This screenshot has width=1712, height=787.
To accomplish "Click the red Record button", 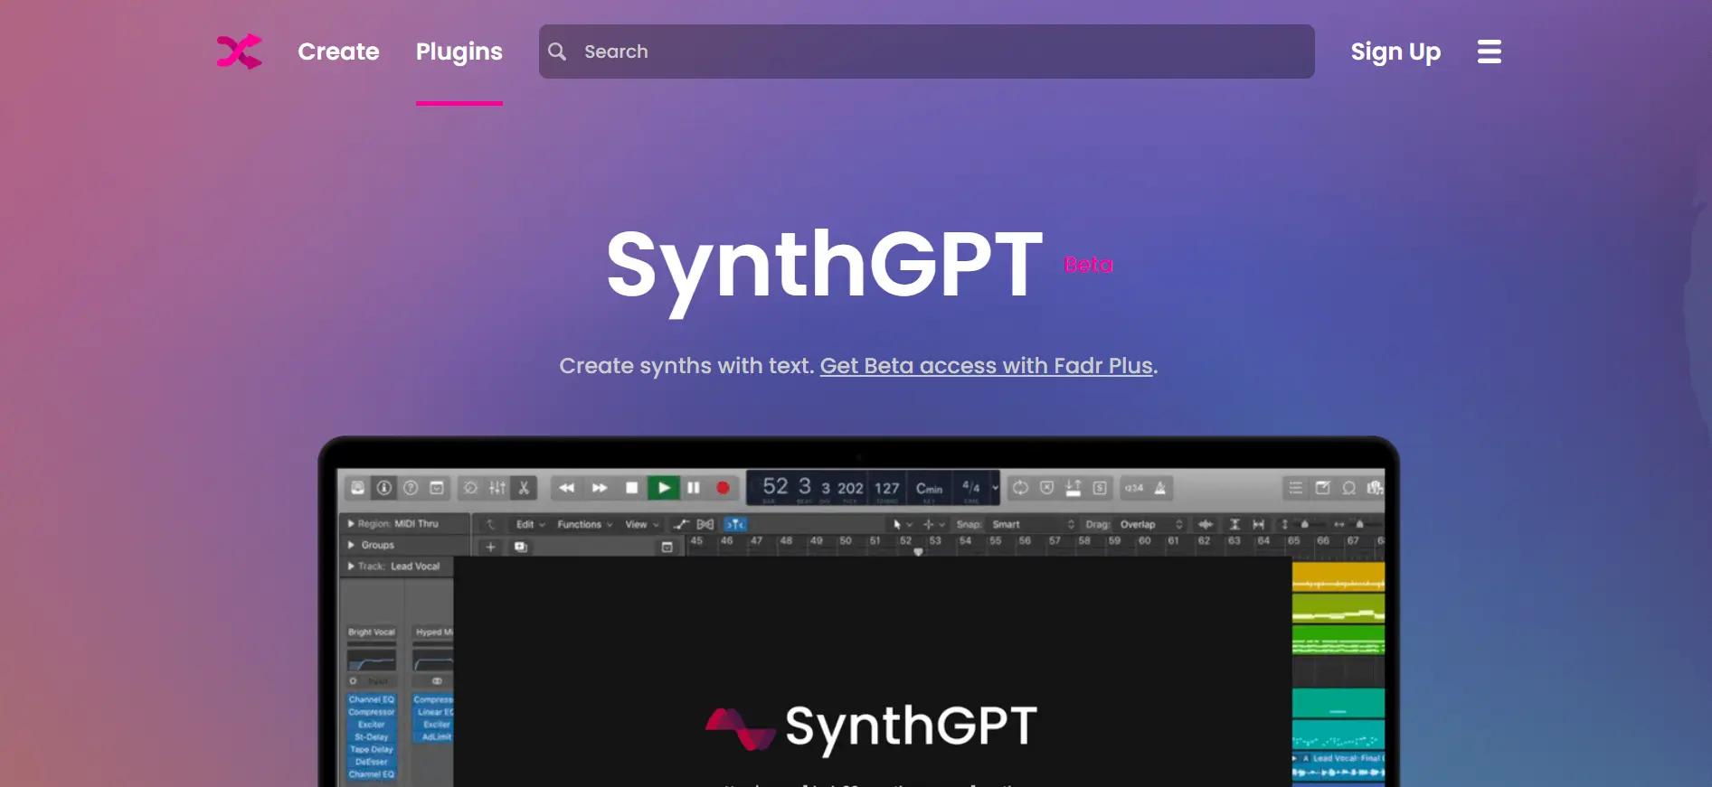I will 723,488.
